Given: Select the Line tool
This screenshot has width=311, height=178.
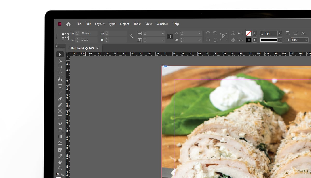Looking at the screenshot, I should 60,92.
